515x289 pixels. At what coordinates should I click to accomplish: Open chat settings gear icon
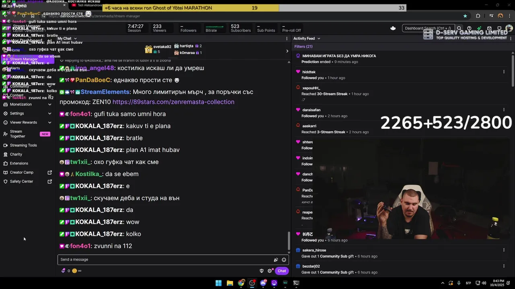click(270, 271)
